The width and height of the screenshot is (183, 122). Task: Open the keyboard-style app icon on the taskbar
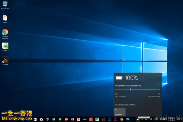coord(85,119)
